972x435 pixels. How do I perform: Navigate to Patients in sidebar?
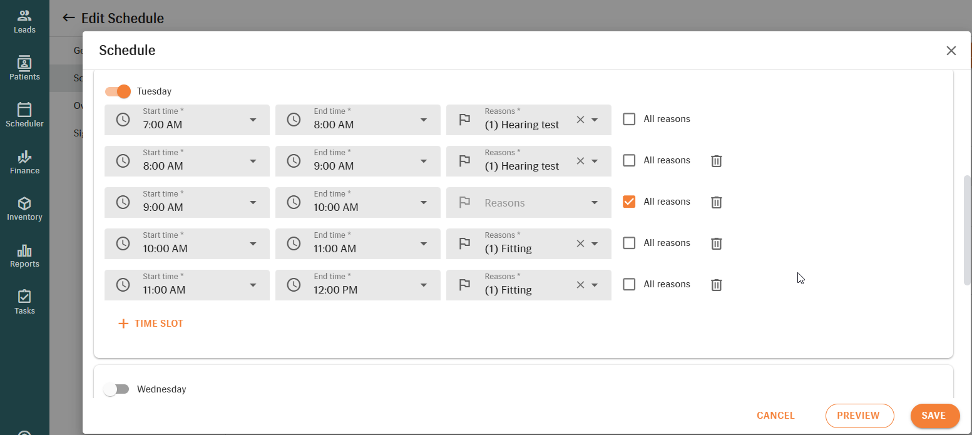point(24,68)
